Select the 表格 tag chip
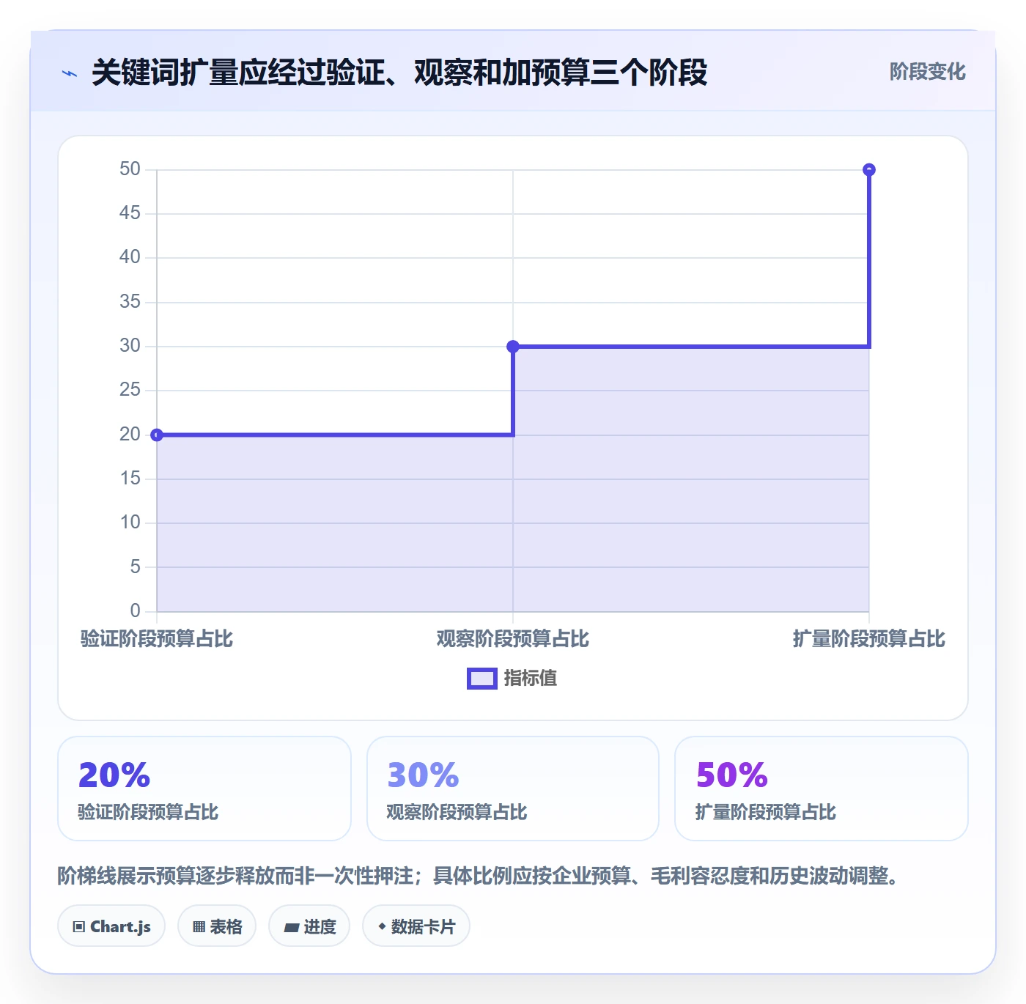Image resolution: width=1026 pixels, height=1004 pixels. click(217, 926)
